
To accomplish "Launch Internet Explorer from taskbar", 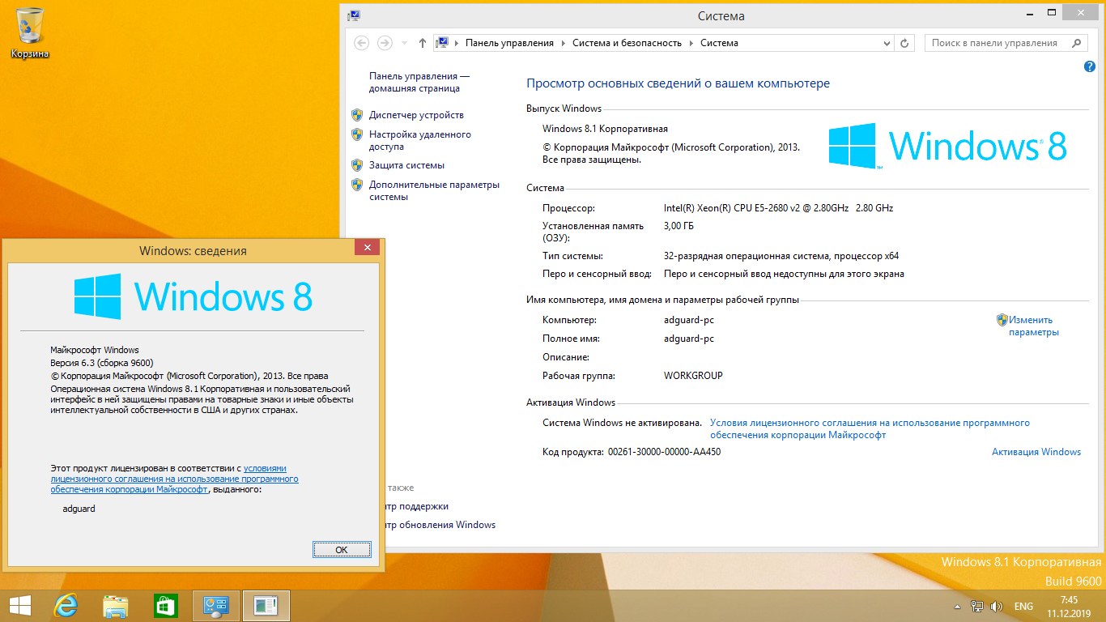I will [66, 605].
